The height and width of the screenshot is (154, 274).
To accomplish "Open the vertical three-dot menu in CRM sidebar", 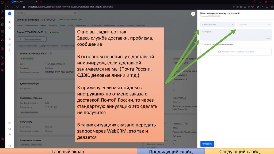I will (10, 50).
